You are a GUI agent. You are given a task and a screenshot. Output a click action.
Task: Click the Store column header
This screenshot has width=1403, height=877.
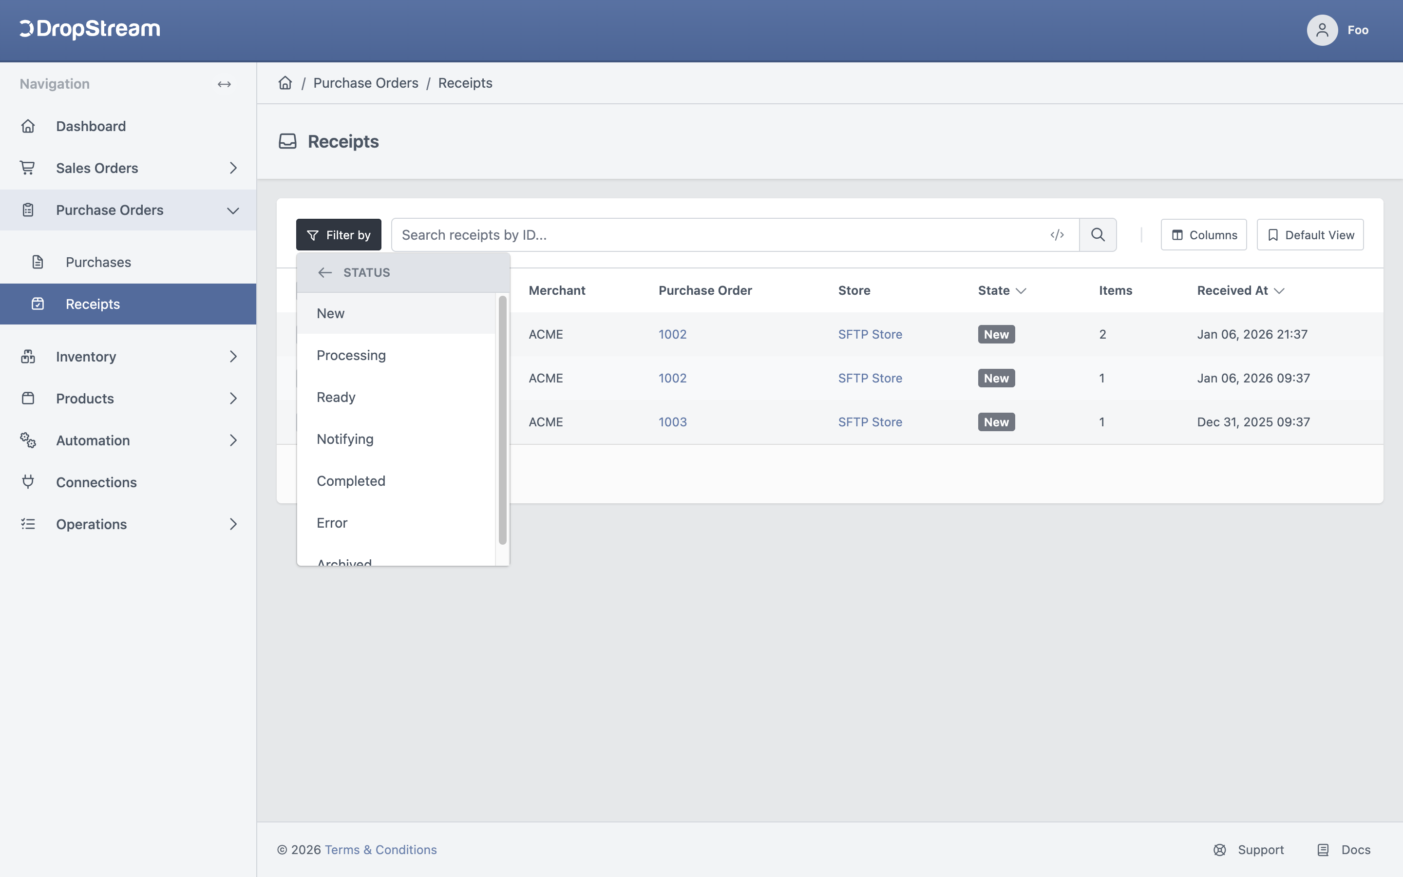[x=854, y=290]
